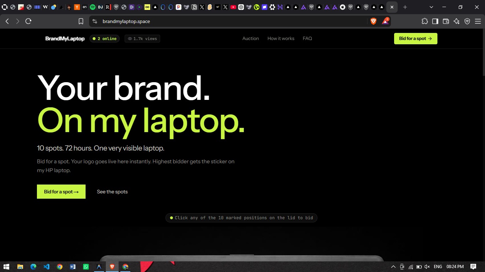The height and width of the screenshot is (272, 485).
Task: Click the BrandMyLaptop logo
Action: point(65,39)
